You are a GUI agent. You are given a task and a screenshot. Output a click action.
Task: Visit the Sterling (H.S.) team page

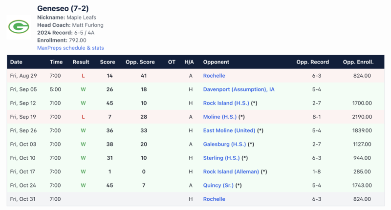click(x=221, y=158)
